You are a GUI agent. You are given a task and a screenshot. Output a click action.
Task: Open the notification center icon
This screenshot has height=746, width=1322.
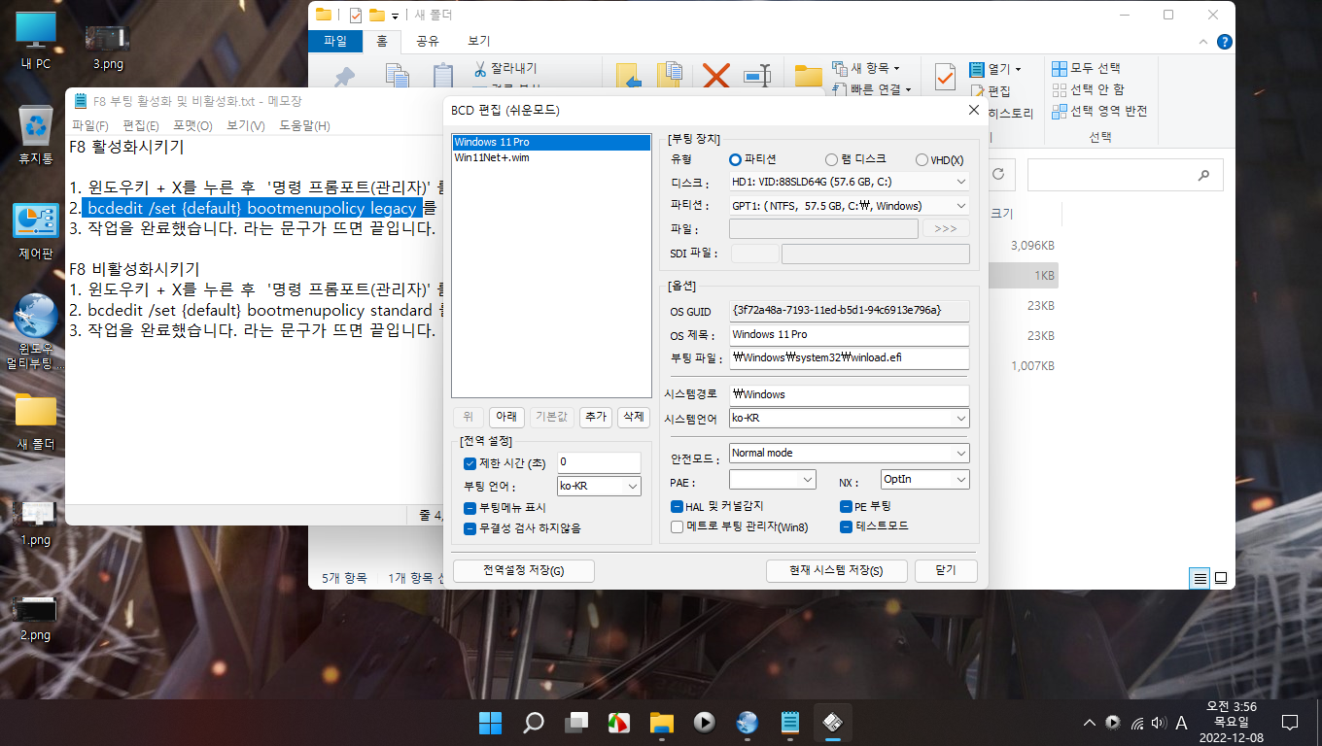1290,723
